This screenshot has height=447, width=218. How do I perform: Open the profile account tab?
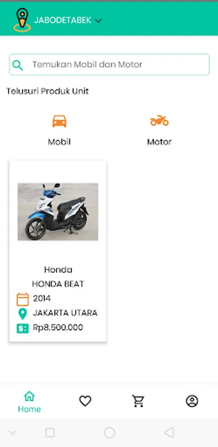point(192,401)
